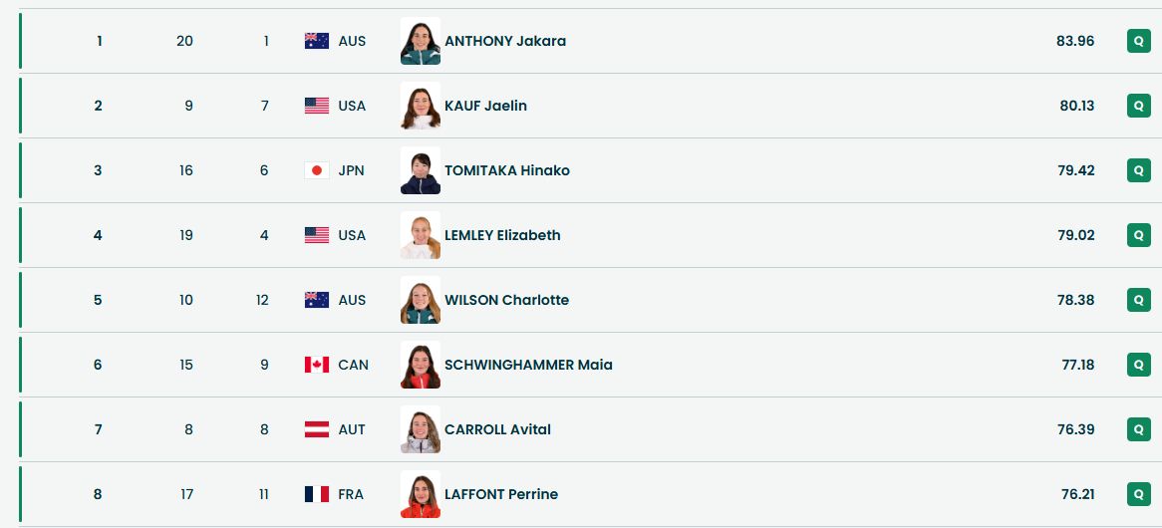Click the Q badge in Schwinghammer's row
This screenshot has width=1162, height=528.
tap(1138, 365)
